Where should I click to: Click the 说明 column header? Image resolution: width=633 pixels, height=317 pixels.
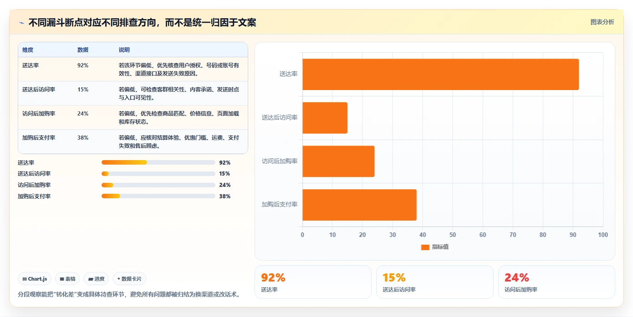124,50
